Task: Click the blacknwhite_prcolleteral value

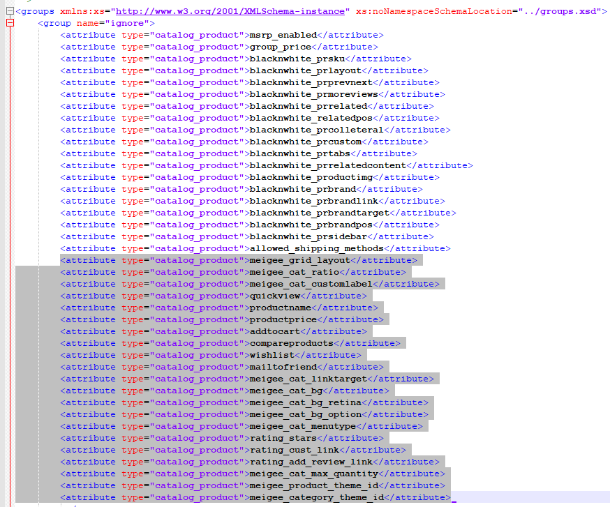Action: point(317,130)
